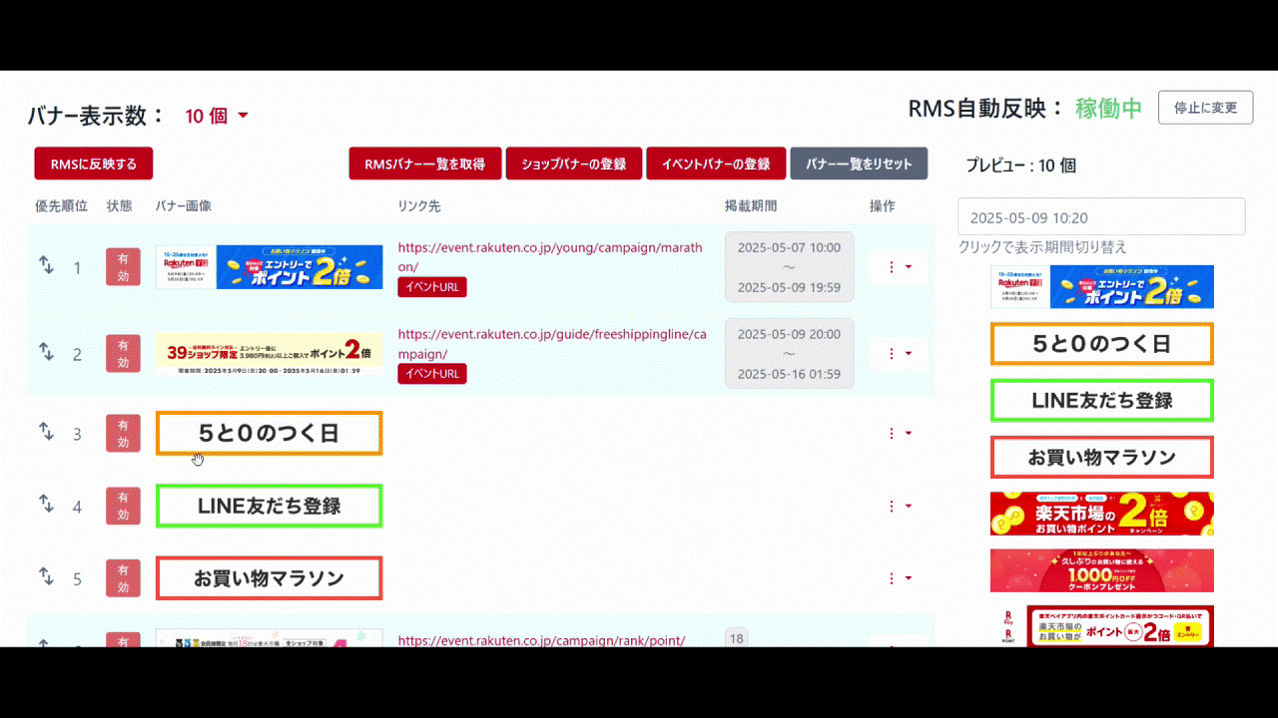Click the 停止に変更 button
The height and width of the screenshot is (718, 1278).
click(1205, 108)
